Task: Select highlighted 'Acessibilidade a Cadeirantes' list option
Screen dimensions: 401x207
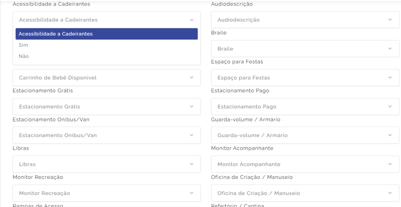Action: 107,34
